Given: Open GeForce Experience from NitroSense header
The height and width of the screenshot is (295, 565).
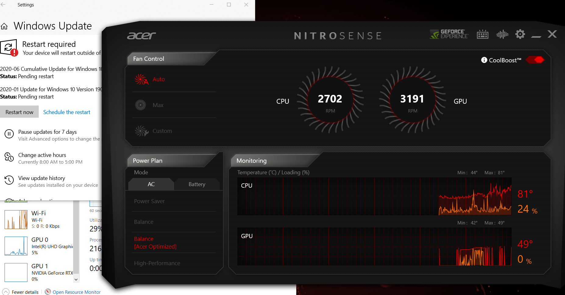Looking at the screenshot, I should point(449,34).
